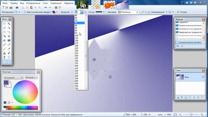Collapse the Ширина width dropdown arrow
Viewport: 208px width, 117px height.
(x=82, y=12)
